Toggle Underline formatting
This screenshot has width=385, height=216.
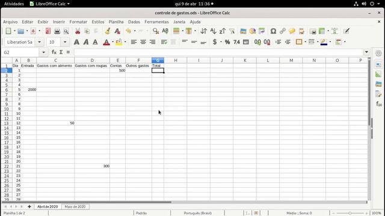[x=95, y=42]
